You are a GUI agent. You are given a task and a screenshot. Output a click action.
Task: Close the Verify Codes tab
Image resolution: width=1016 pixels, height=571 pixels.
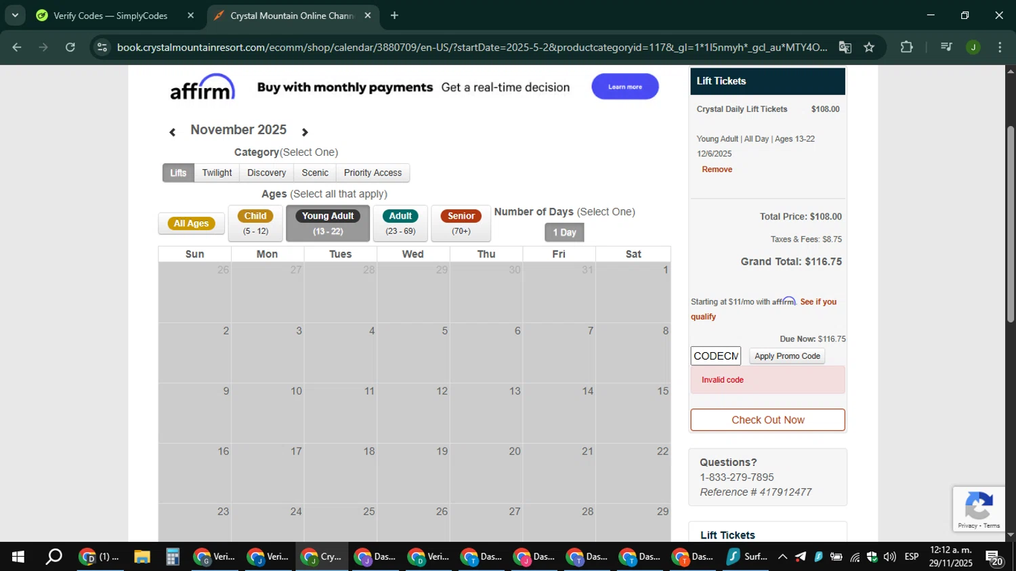(190, 16)
